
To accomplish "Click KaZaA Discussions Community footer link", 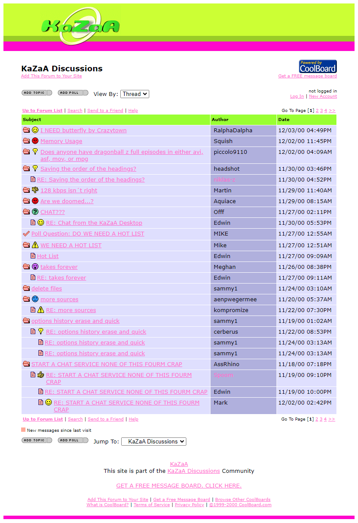I will pos(194,471).
